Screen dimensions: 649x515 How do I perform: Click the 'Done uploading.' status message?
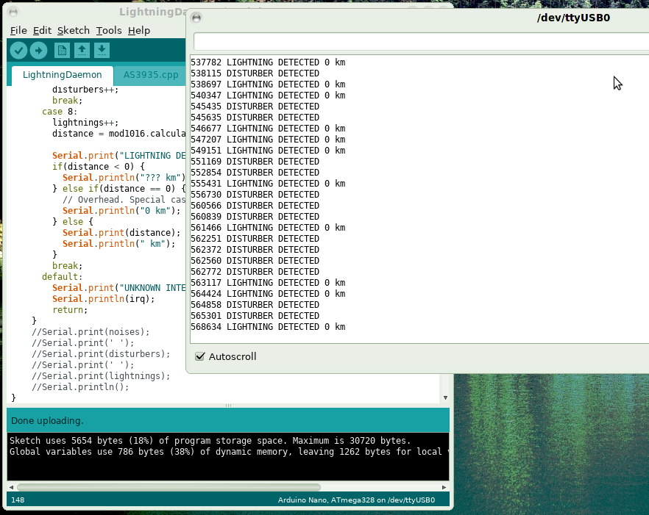[x=47, y=421]
